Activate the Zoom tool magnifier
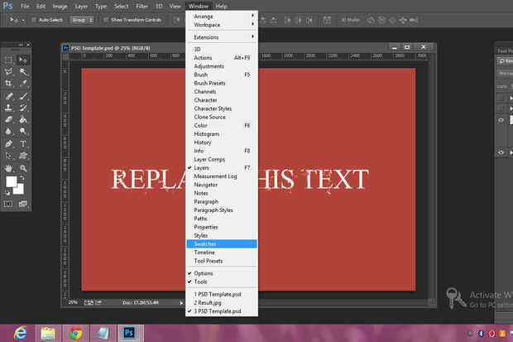 [x=23, y=166]
